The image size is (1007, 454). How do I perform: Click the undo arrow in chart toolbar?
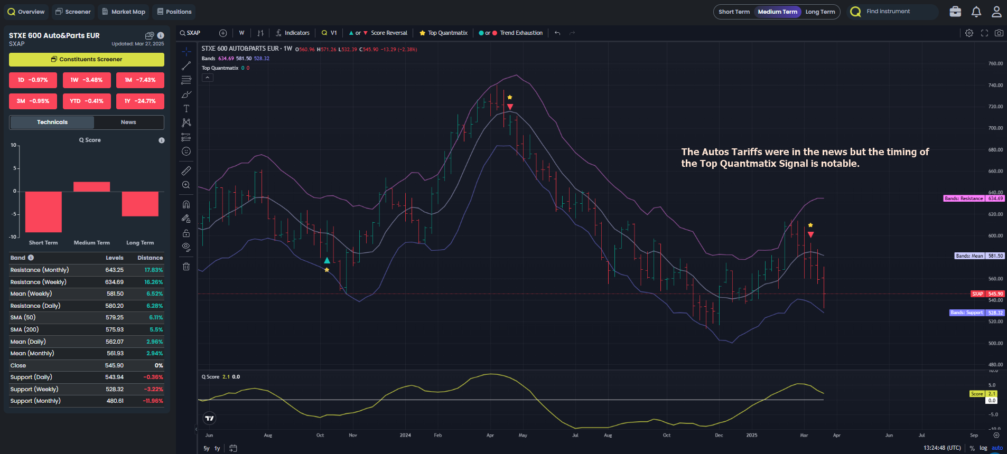[557, 33]
